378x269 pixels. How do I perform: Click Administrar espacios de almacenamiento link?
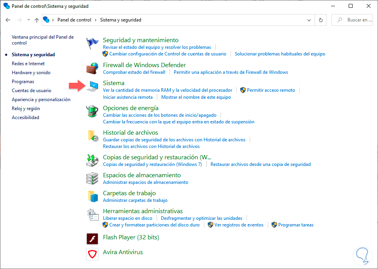pos(146,182)
